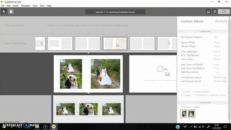Select the highlighted template under the cursor

point(115,43)
